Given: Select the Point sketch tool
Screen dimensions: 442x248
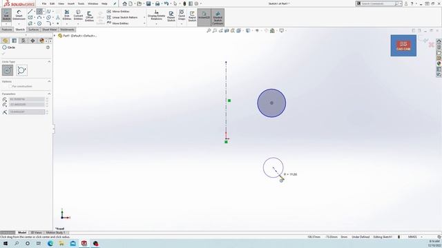Looking at the screenshot, I should [x=58, y=23].
